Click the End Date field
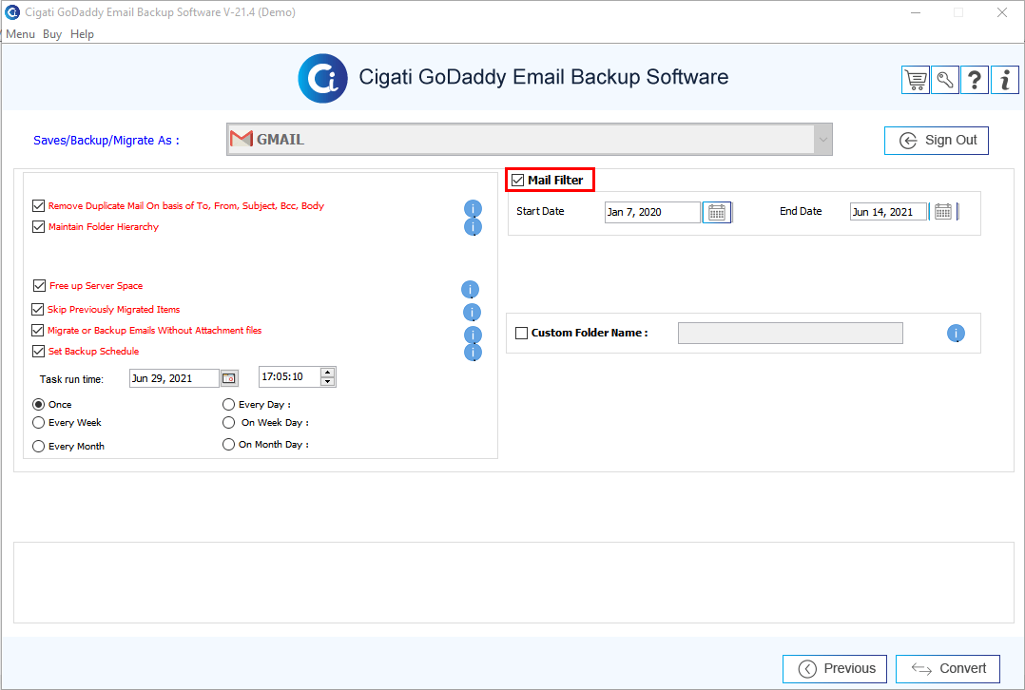 pyautogui.click(x=888, y=212)
